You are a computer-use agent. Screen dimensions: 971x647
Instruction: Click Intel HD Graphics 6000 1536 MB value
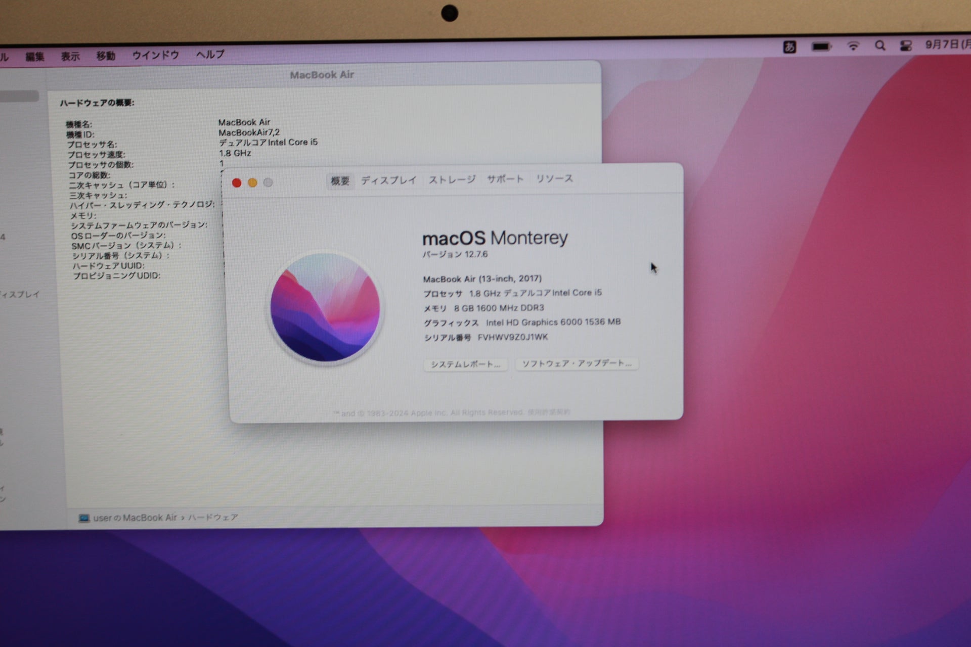click(x=553, y=322)
